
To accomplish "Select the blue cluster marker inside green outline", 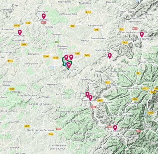I will click(66, 64).
